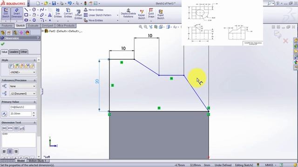
Task: Collapse the Style section
Action: [34, 60]
